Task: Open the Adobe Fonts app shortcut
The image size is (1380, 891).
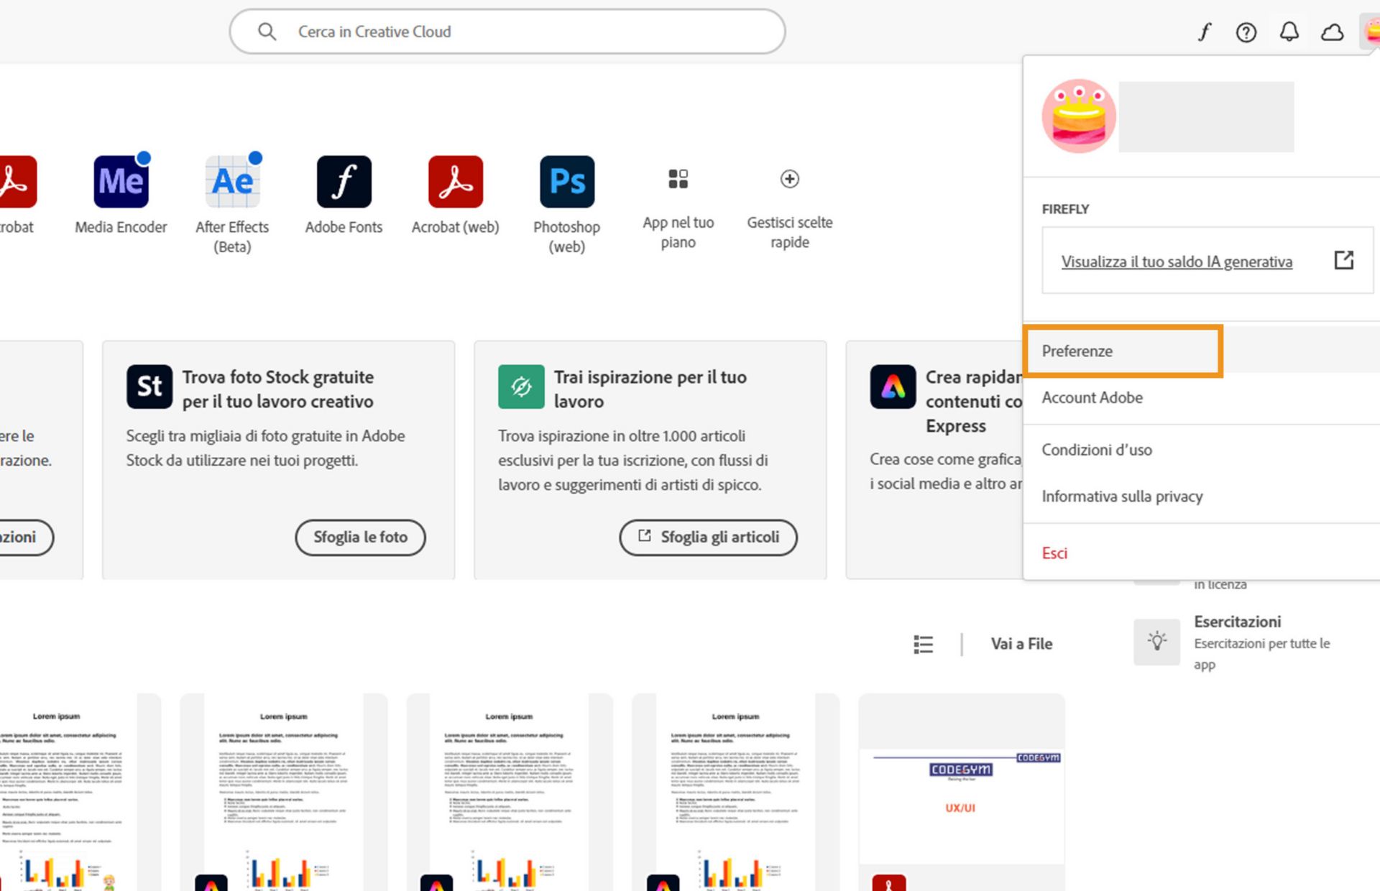Action: point(344,182)
